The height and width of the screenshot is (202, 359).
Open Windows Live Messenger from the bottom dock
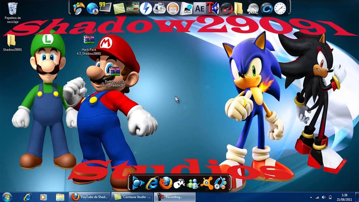tap(193, 184)
